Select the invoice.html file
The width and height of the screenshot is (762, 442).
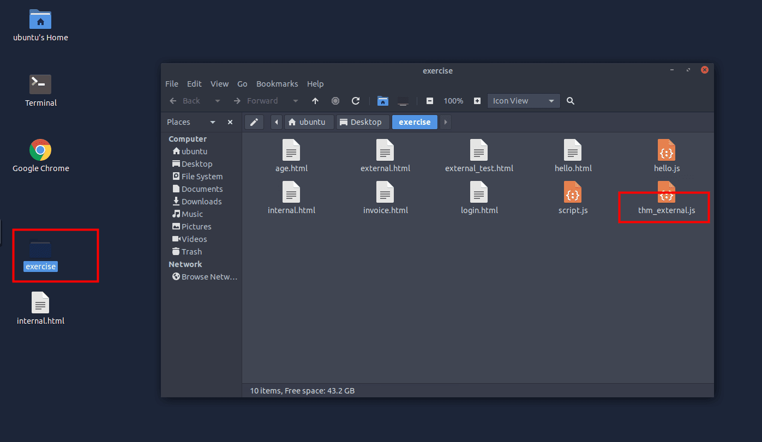click(385, 199)
